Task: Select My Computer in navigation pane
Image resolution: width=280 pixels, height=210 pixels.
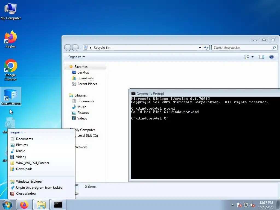Action: [85, 130]
